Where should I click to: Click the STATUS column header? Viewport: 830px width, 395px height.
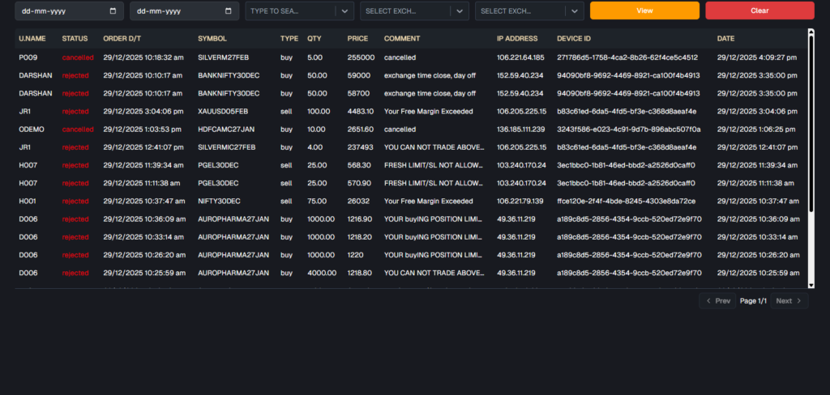tap(75, 39)
